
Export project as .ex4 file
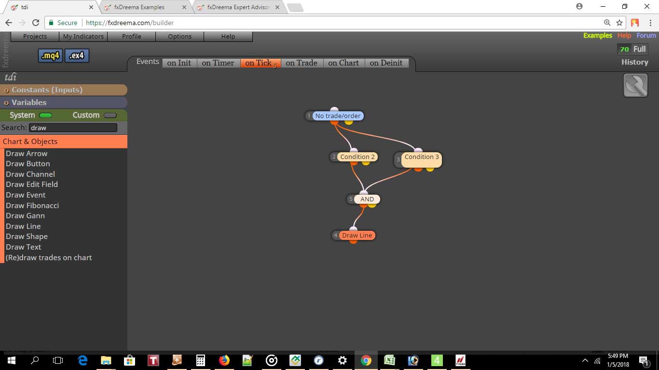(x=77, y=56)
